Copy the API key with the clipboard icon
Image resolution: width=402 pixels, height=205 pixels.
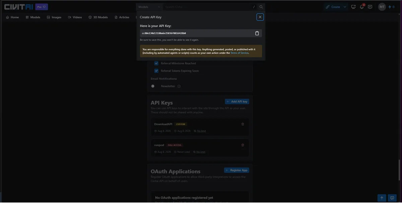point(257,33)
